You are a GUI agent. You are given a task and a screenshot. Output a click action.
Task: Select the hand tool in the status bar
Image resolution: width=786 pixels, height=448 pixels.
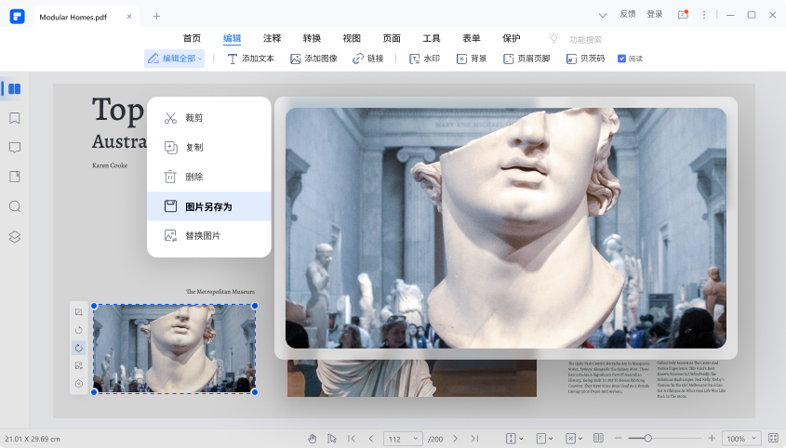click(312, 438)
